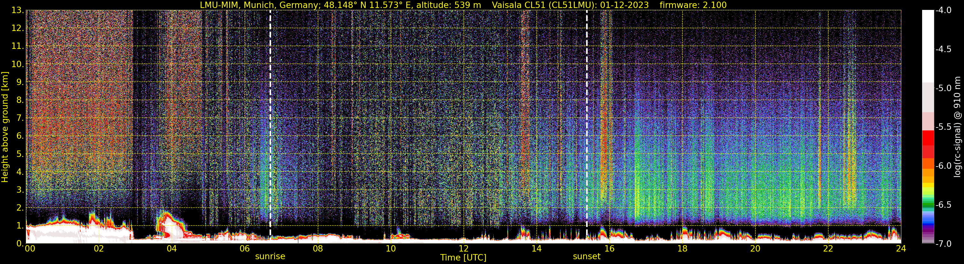Click the "11." height axis tick label
Screen dimensions: 964x264
coord(18,46)
